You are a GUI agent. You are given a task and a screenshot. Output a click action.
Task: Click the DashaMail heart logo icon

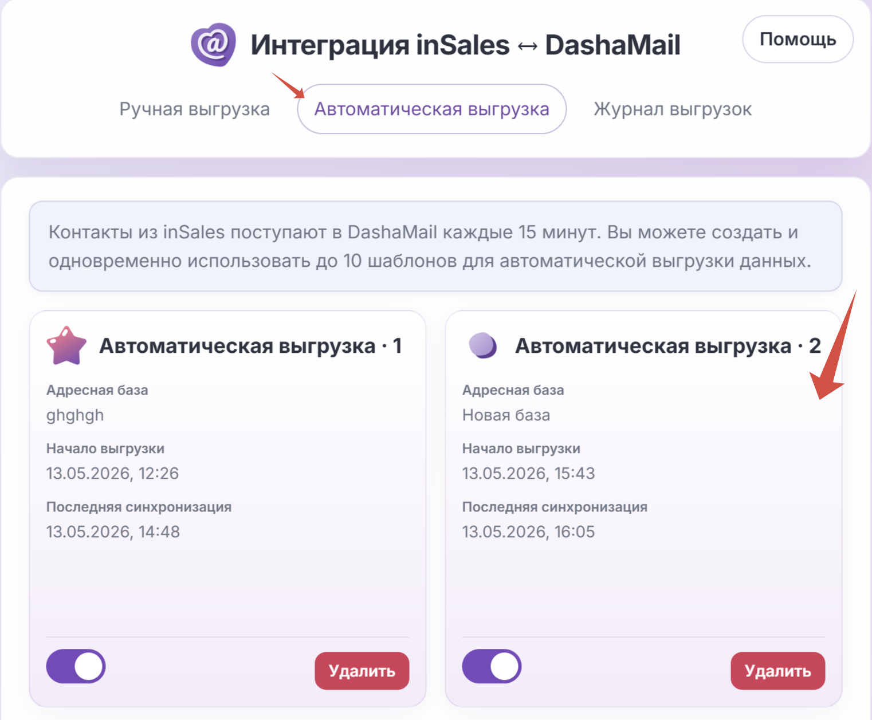coord(214,45)
